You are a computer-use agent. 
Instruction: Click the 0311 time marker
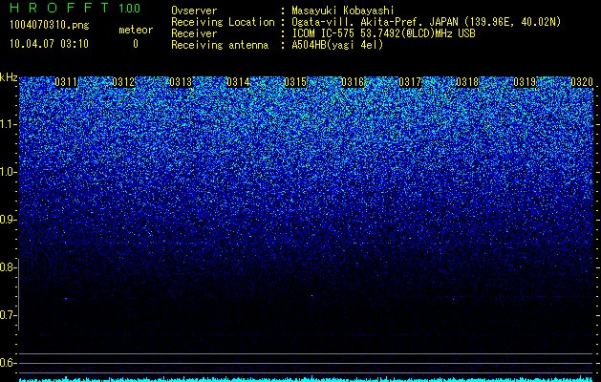click(66, 82)
